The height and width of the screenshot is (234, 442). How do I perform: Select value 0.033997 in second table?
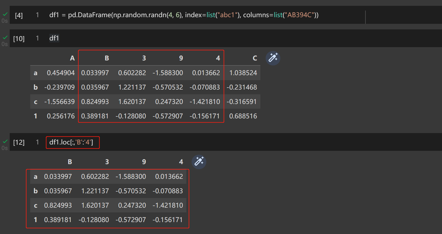[x=58, y=177]
